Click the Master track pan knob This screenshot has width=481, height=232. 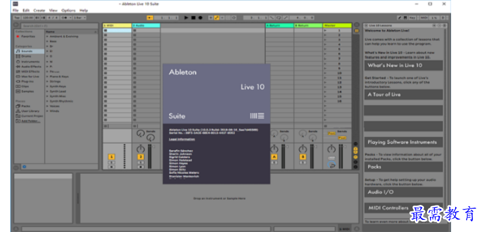[331, 149]
